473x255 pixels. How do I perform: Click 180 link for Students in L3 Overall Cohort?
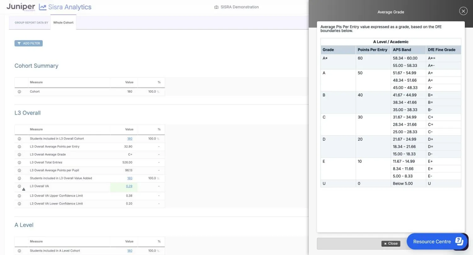130,139
